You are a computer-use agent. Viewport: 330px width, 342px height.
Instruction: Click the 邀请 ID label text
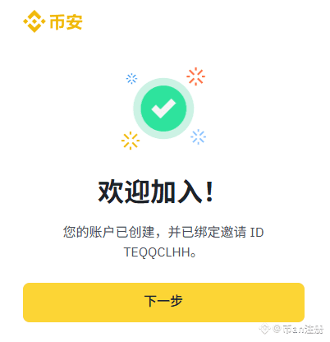242,232
